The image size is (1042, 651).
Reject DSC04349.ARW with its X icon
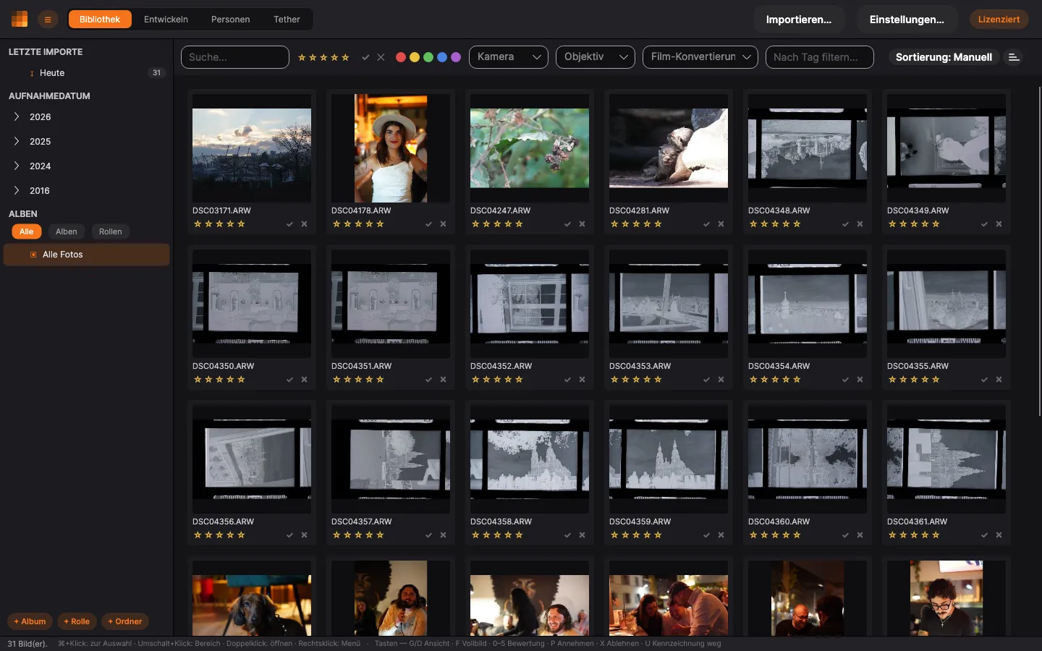click(x=999, y=224)
